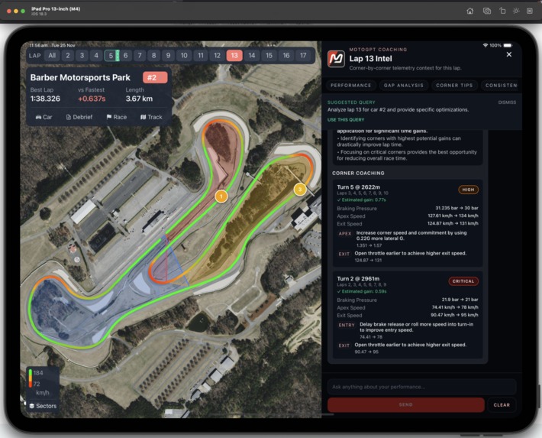Toggle simulator appearance brightness icon

(x=516, y=11)
